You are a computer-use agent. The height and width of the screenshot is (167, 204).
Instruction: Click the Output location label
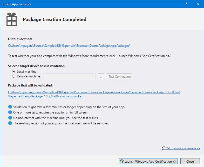(x=20, y=39)
